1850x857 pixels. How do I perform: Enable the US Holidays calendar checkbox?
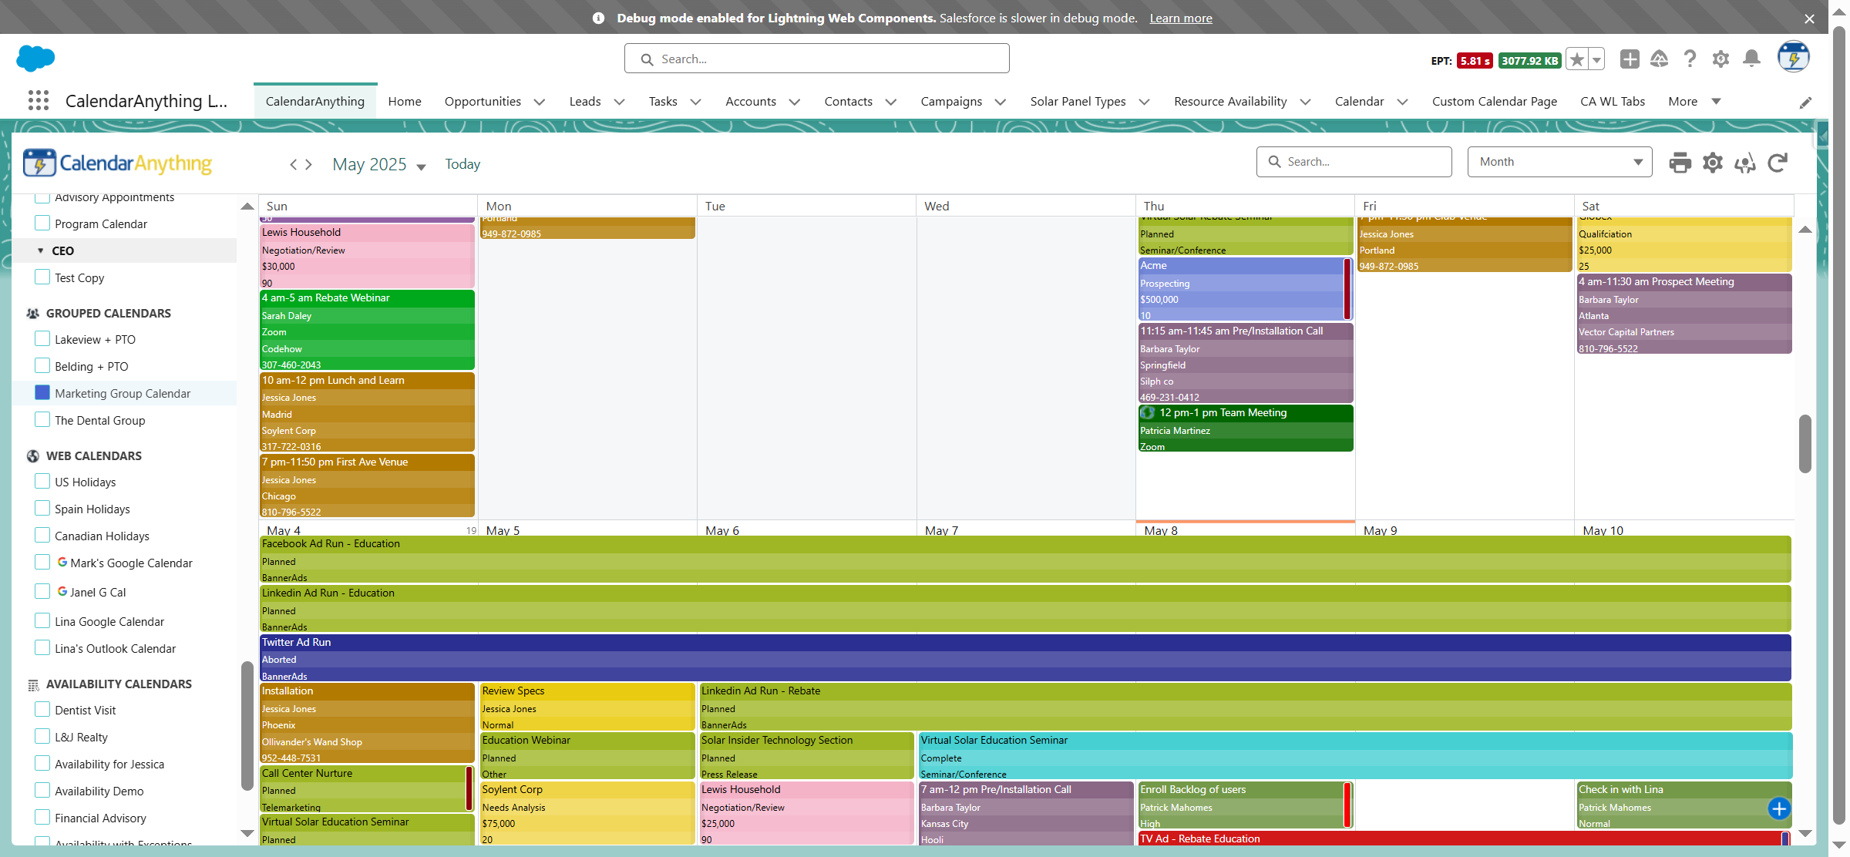point(42,482)
